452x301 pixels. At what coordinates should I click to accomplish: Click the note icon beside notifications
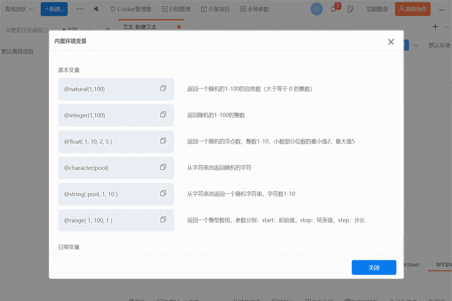pyautogui.click(x=350, y=9)
